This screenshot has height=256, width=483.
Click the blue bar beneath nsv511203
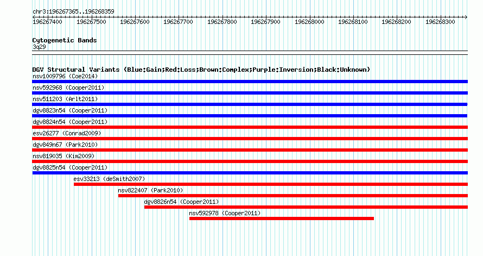250,104
